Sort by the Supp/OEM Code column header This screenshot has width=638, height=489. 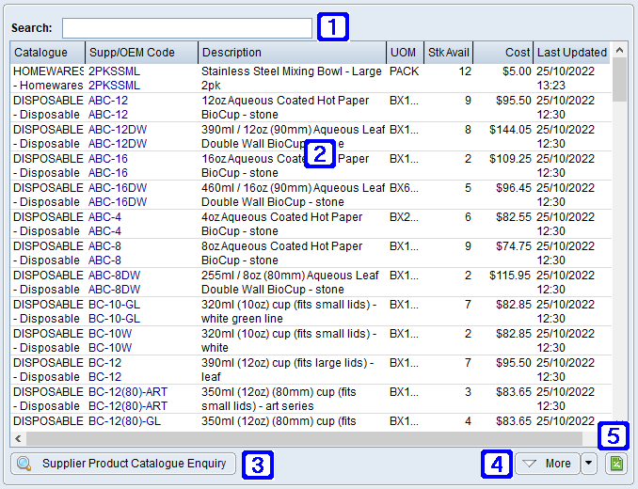[141, 53]
